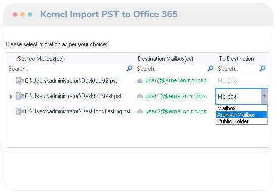The width and height of the screenshot is (276, 193).
Task: Expand the test.pst row arrow
Action: (x=11, y=96)
